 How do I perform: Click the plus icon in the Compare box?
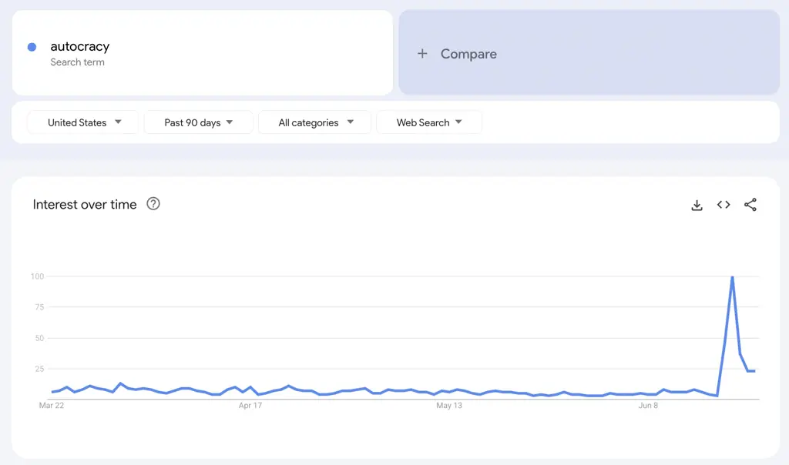click(422, 54)
